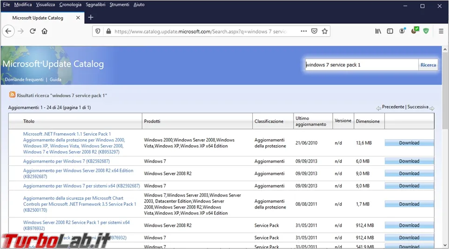Viewport: 450px width, 250px height.
Task: Save page to Pocket icon
Action: click(314, 31)
